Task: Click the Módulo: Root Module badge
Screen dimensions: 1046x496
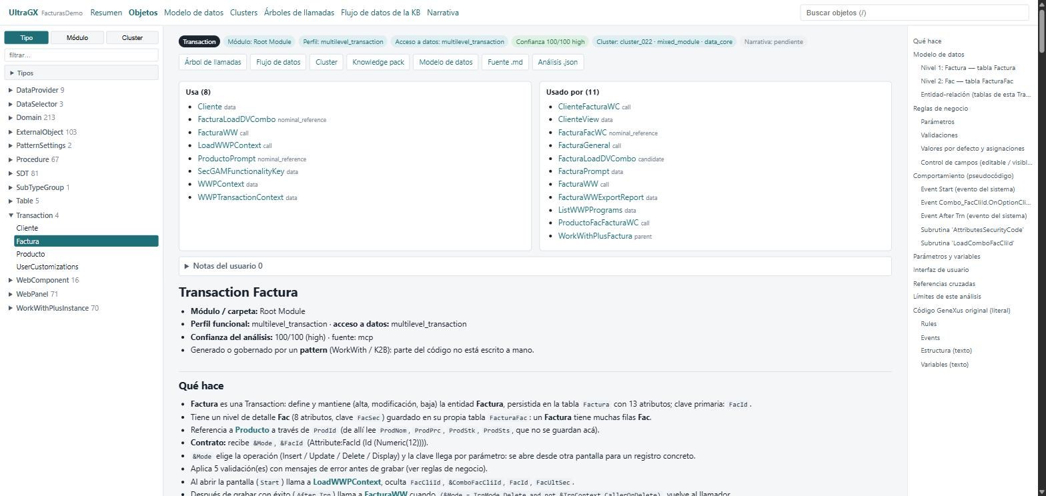Action: pos(259,42)
